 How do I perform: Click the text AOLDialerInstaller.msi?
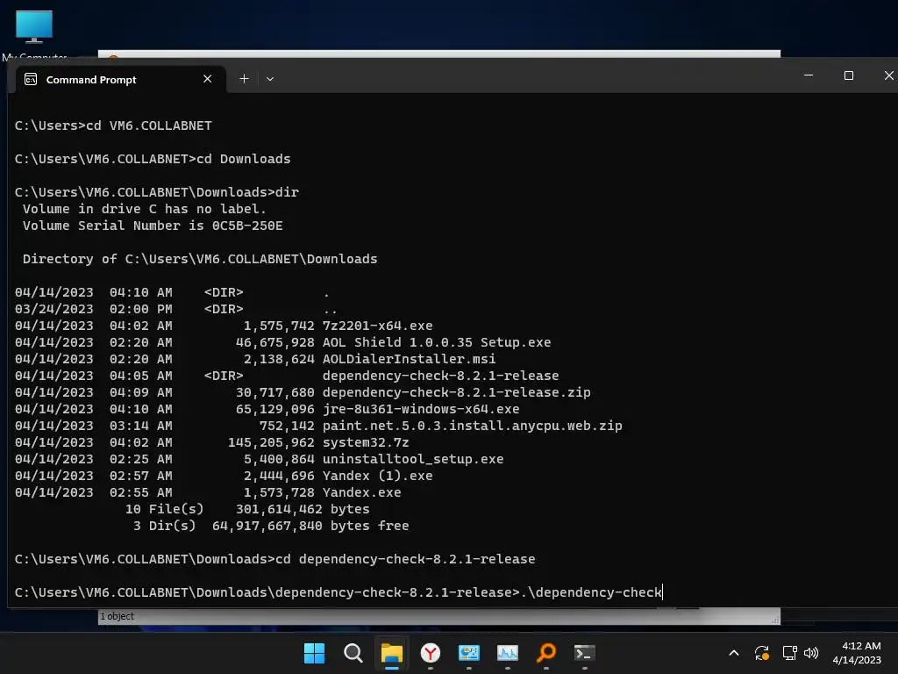click(409, 359)
